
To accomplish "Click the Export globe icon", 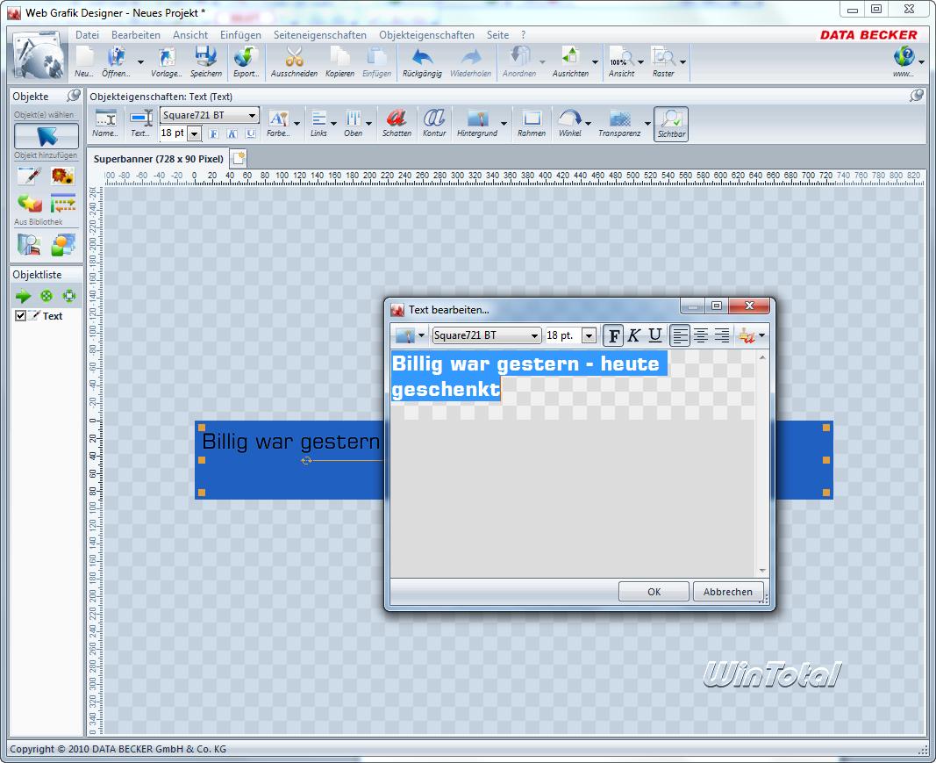I will click(246, 59).
